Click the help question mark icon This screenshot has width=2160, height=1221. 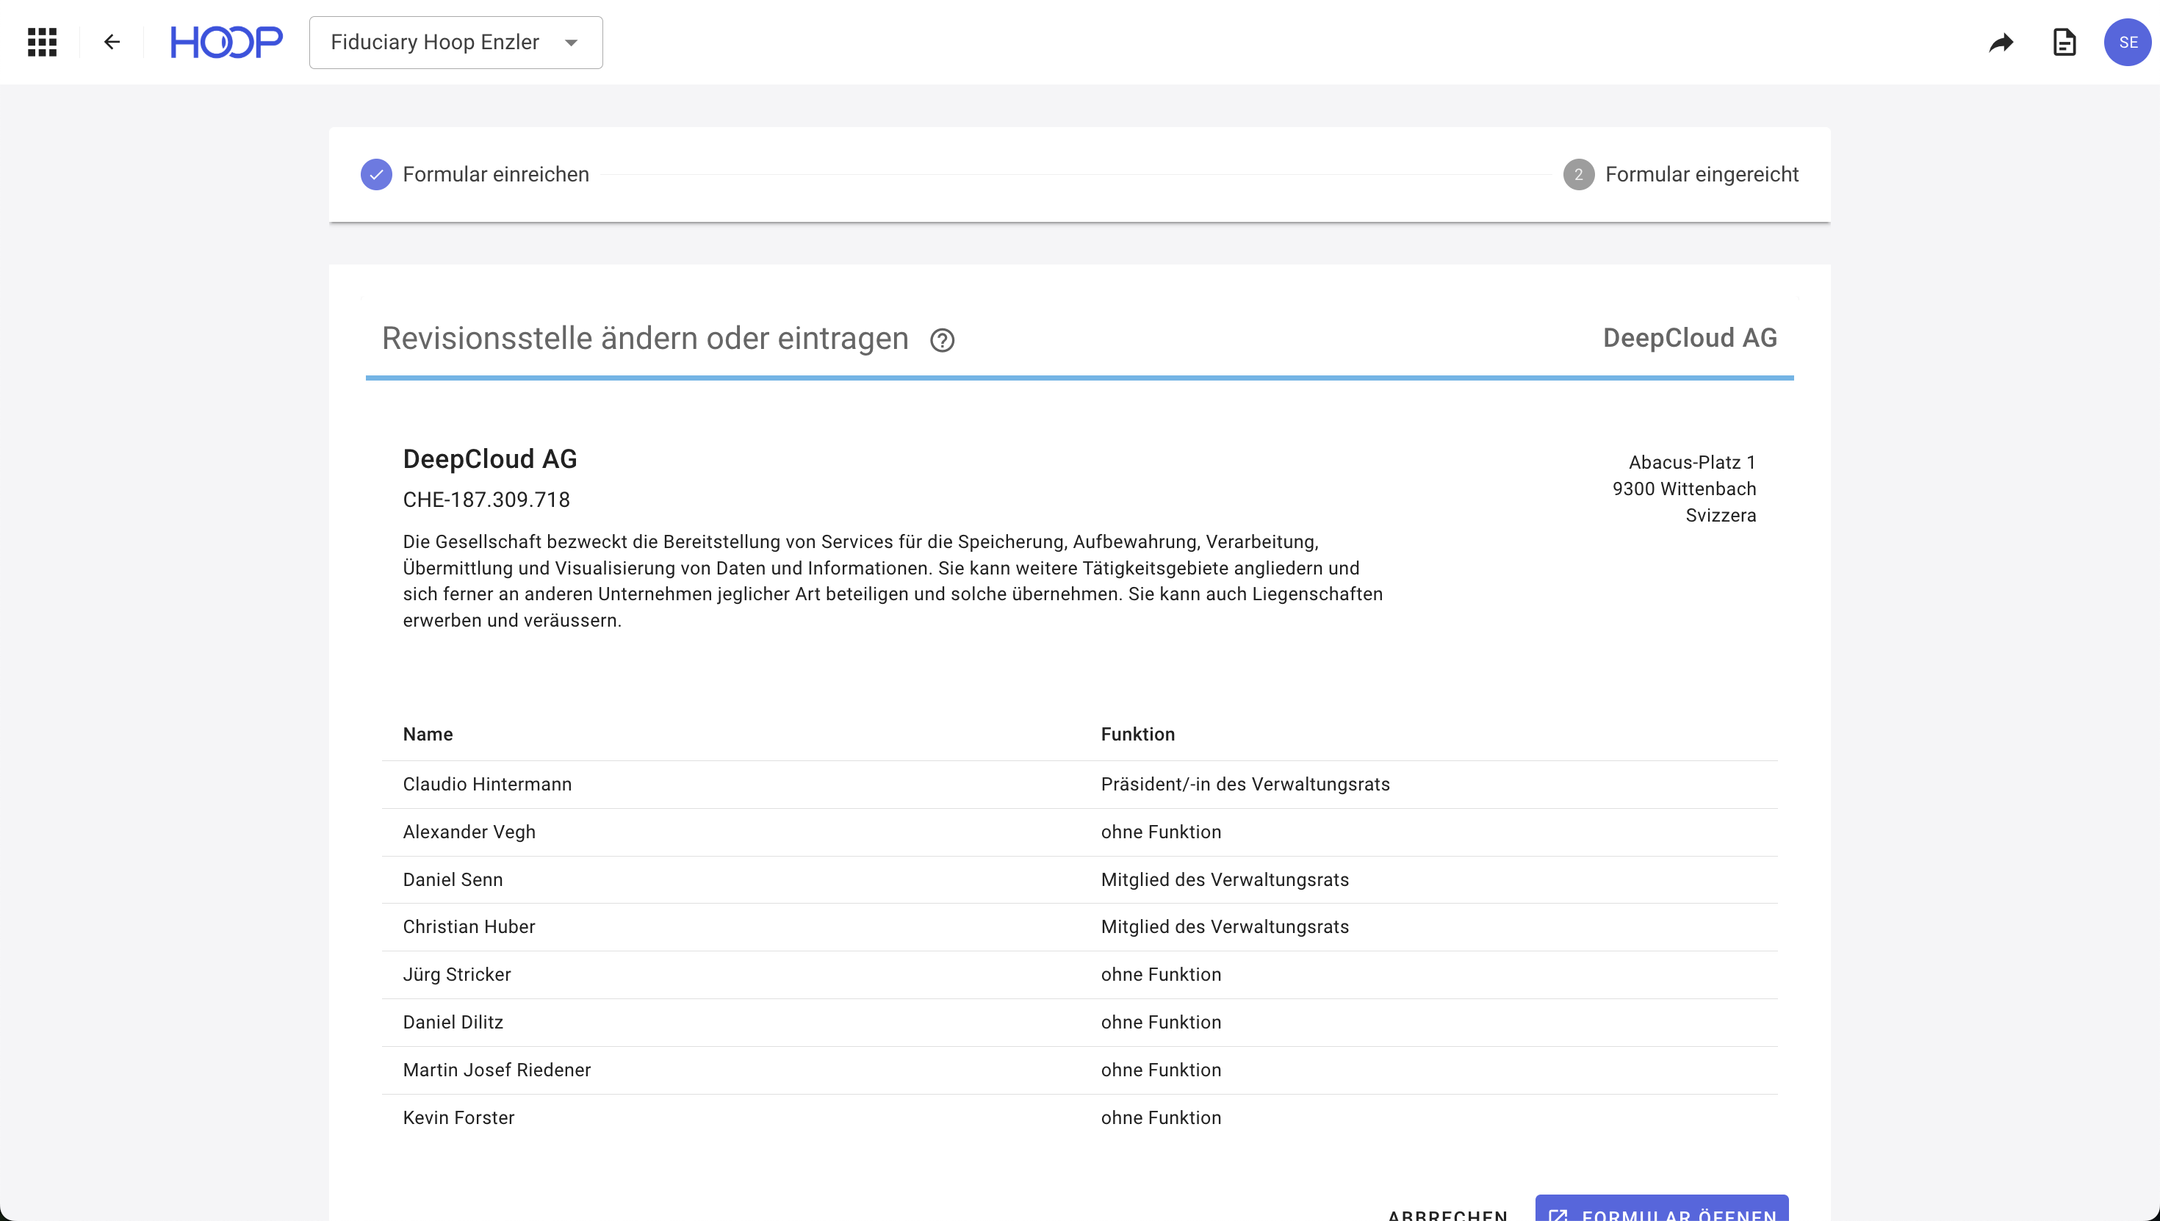click(942, 340)
